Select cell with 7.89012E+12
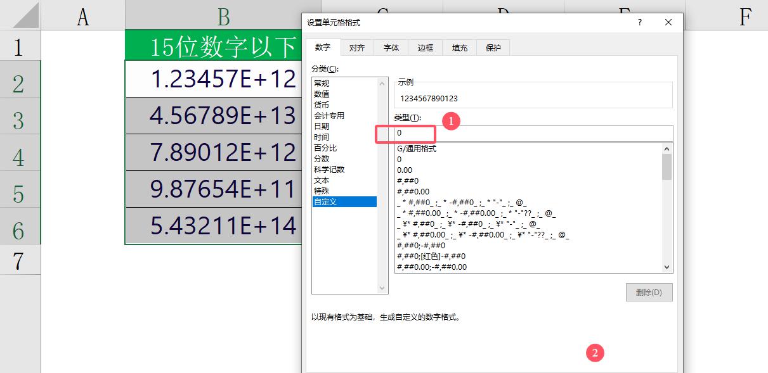Image resolution: width=768 pixels, height=373 pixels. point(213,152)
